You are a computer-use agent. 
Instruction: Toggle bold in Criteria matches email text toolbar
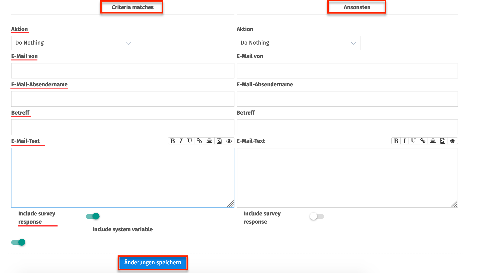tap(173, 141)
